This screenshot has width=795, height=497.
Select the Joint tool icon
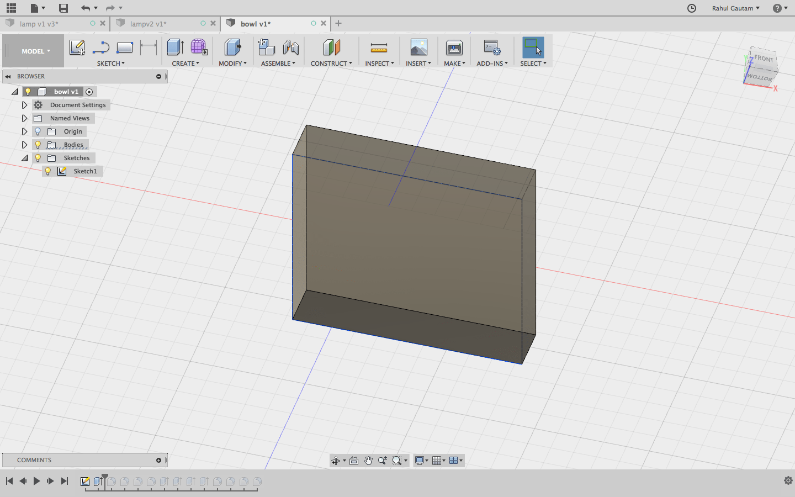click(x=290, y=47)
